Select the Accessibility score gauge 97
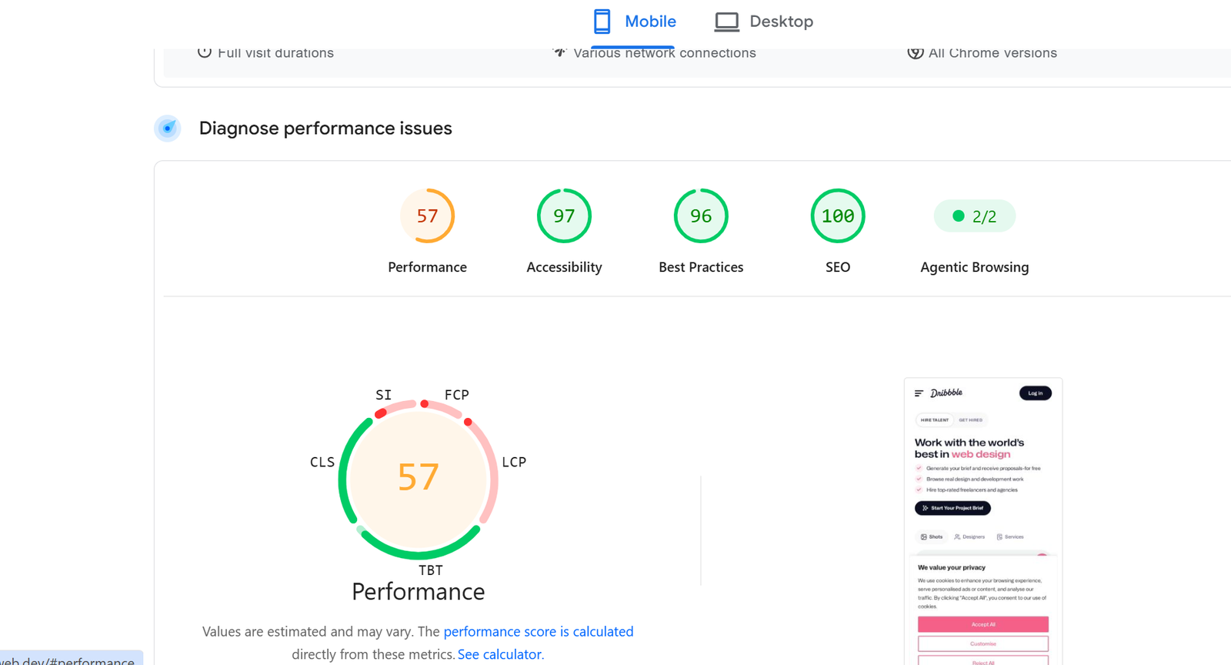This screenshot has width=1231, height=665. pos(564,216)
